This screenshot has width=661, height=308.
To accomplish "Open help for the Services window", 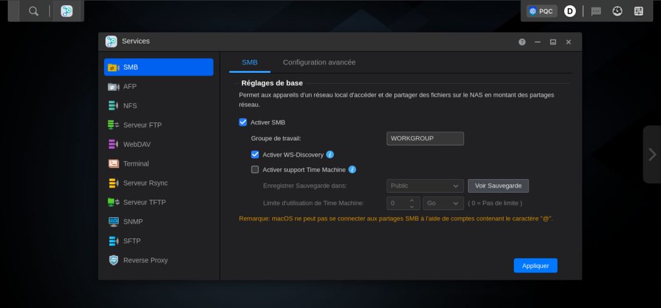I will [x=522, y=42].
